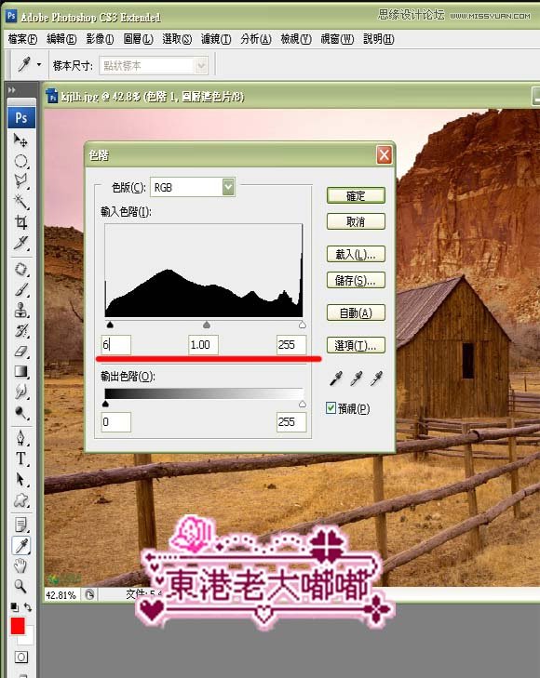Select the Pen tool

coord(20,438)
